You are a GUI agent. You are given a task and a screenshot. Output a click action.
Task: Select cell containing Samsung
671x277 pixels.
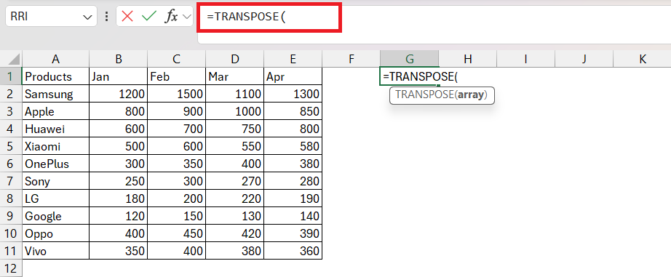pyautogui.click(x=55, y=94)
